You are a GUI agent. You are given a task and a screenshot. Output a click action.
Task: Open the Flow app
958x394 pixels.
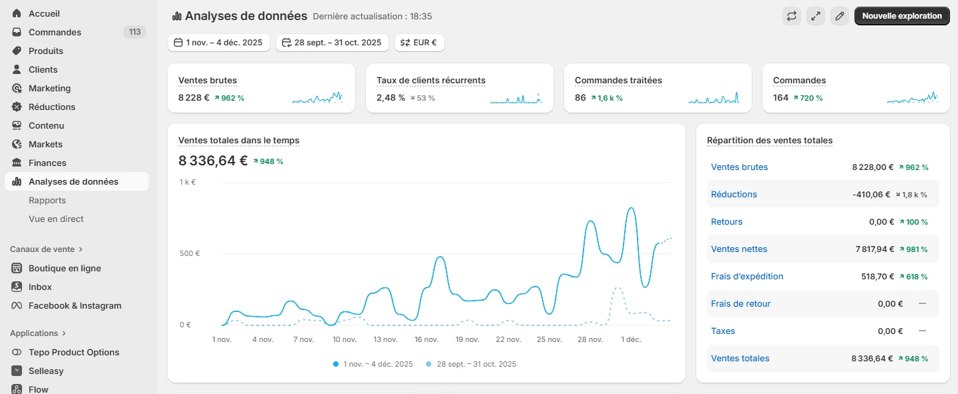pos(38,389)
